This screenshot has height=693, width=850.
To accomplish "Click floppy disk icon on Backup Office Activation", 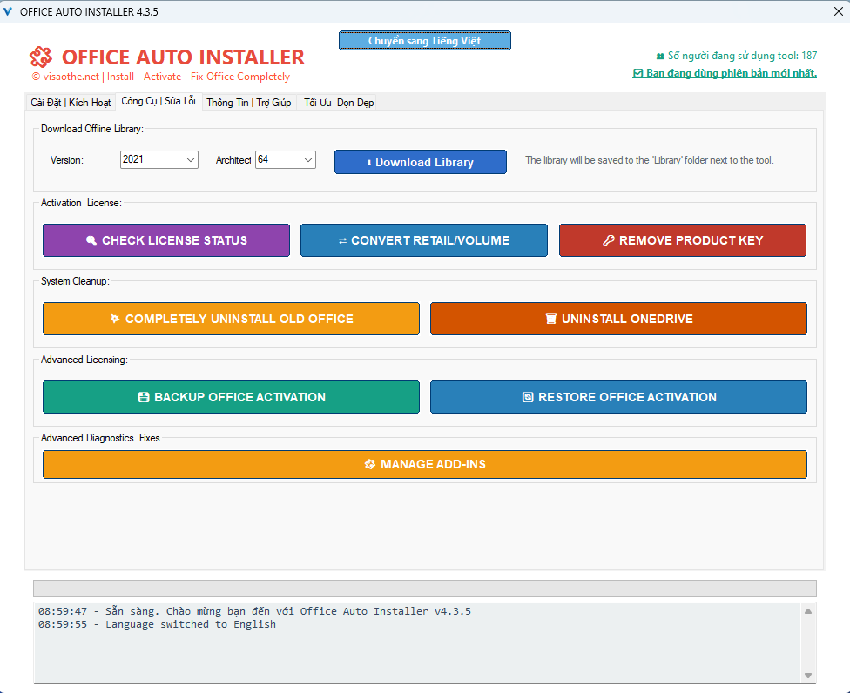I will coord(144,397).
